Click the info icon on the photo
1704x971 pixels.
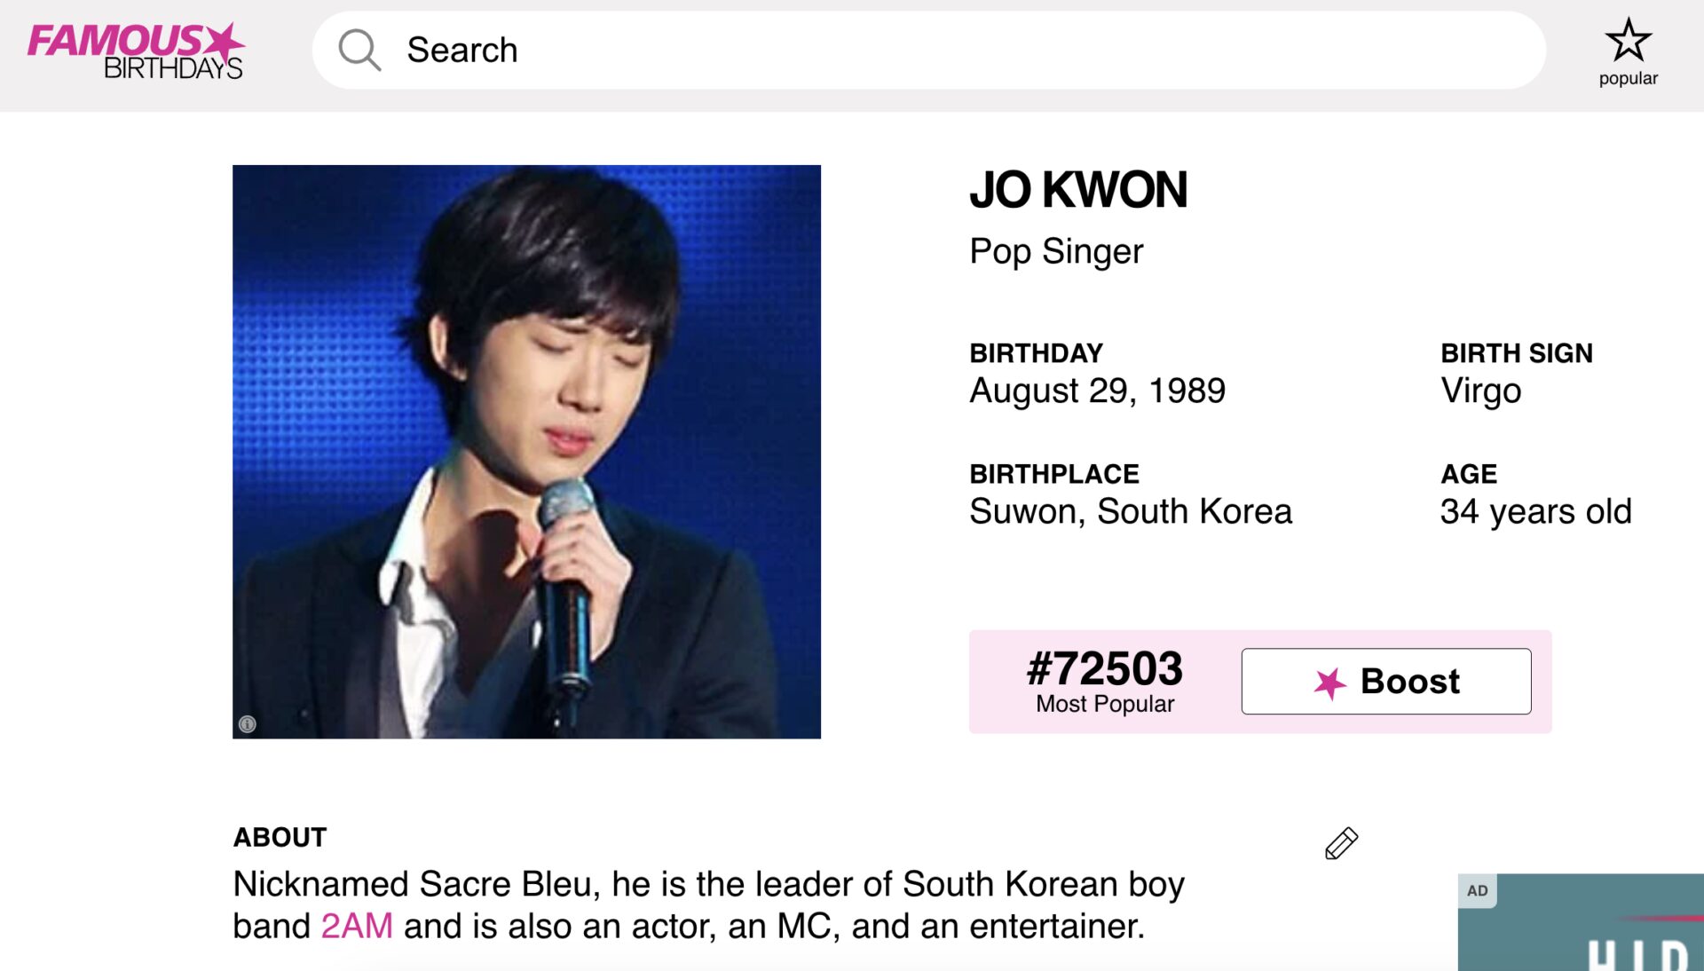(248, 724)
